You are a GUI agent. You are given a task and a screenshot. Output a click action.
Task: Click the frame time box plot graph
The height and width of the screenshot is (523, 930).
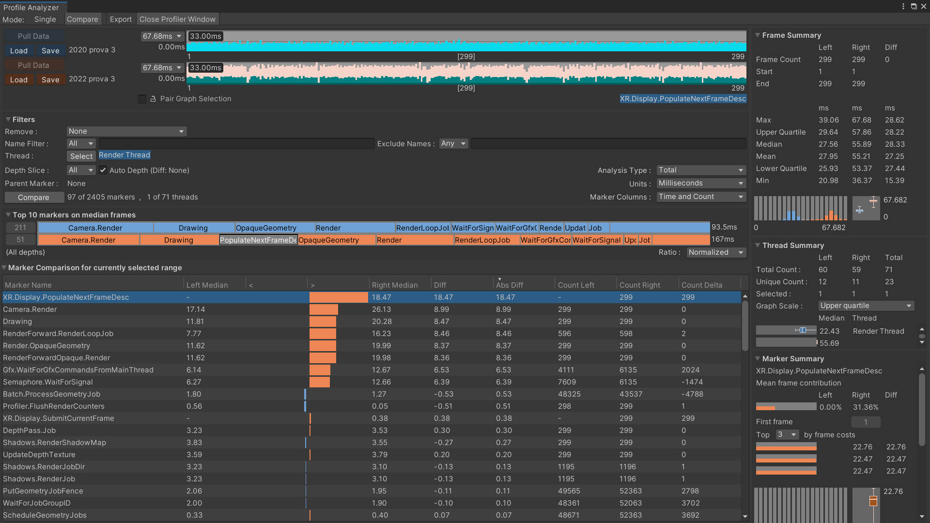click(x=866, y=208)
